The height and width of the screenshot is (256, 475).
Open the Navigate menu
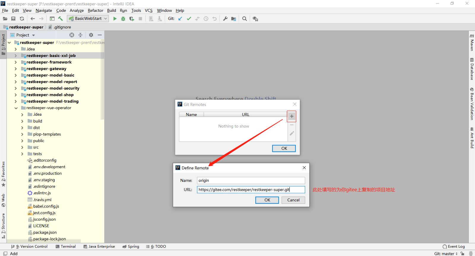[x=44, y=10]
